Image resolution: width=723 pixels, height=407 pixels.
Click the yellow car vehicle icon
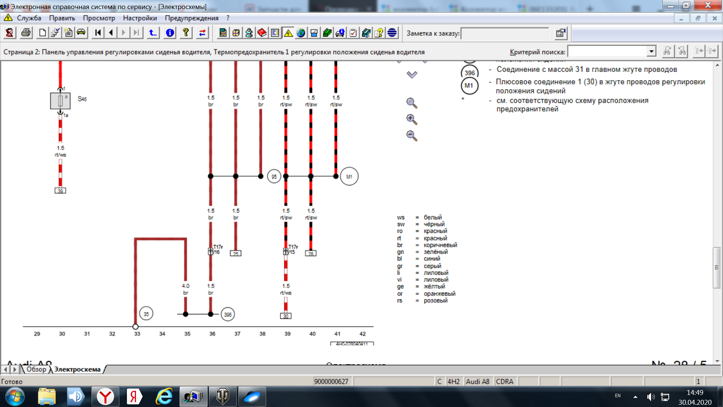81,33
